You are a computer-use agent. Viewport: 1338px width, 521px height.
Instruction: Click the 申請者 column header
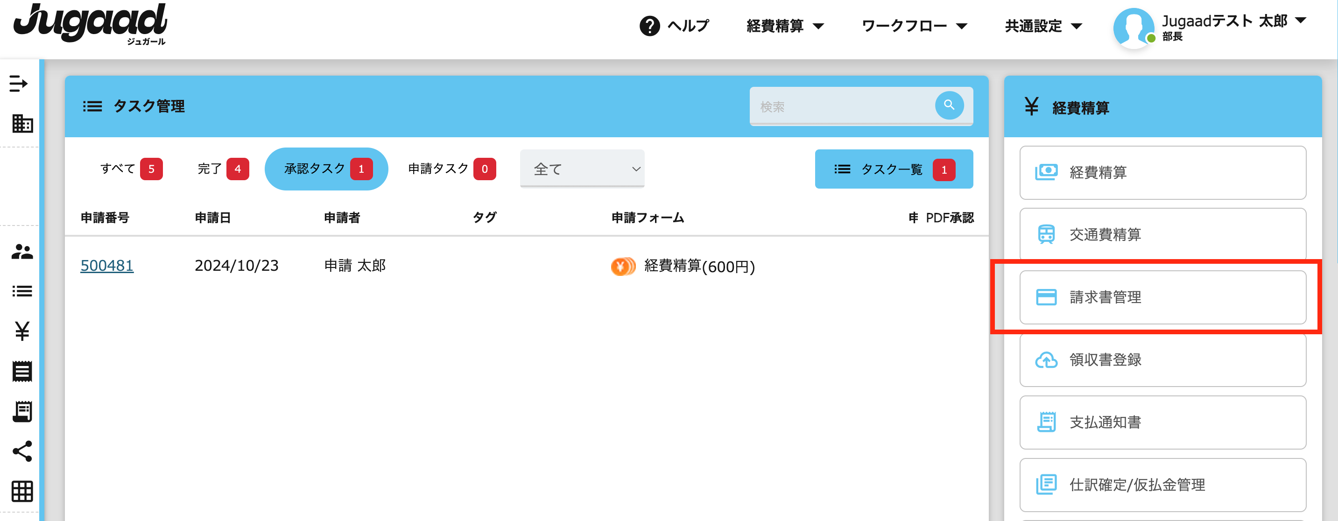tap(342, 218)
